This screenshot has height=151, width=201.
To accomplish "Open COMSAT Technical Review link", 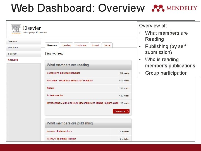I will click(x=61, y=139).
